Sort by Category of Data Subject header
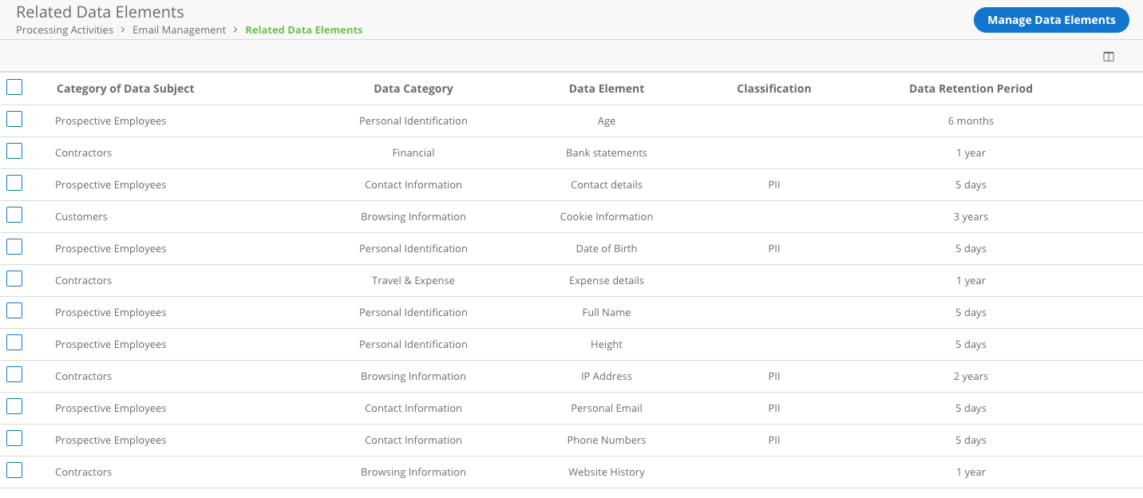The width and height of the screenshot is (1143, 498). [x=125, y=89]
